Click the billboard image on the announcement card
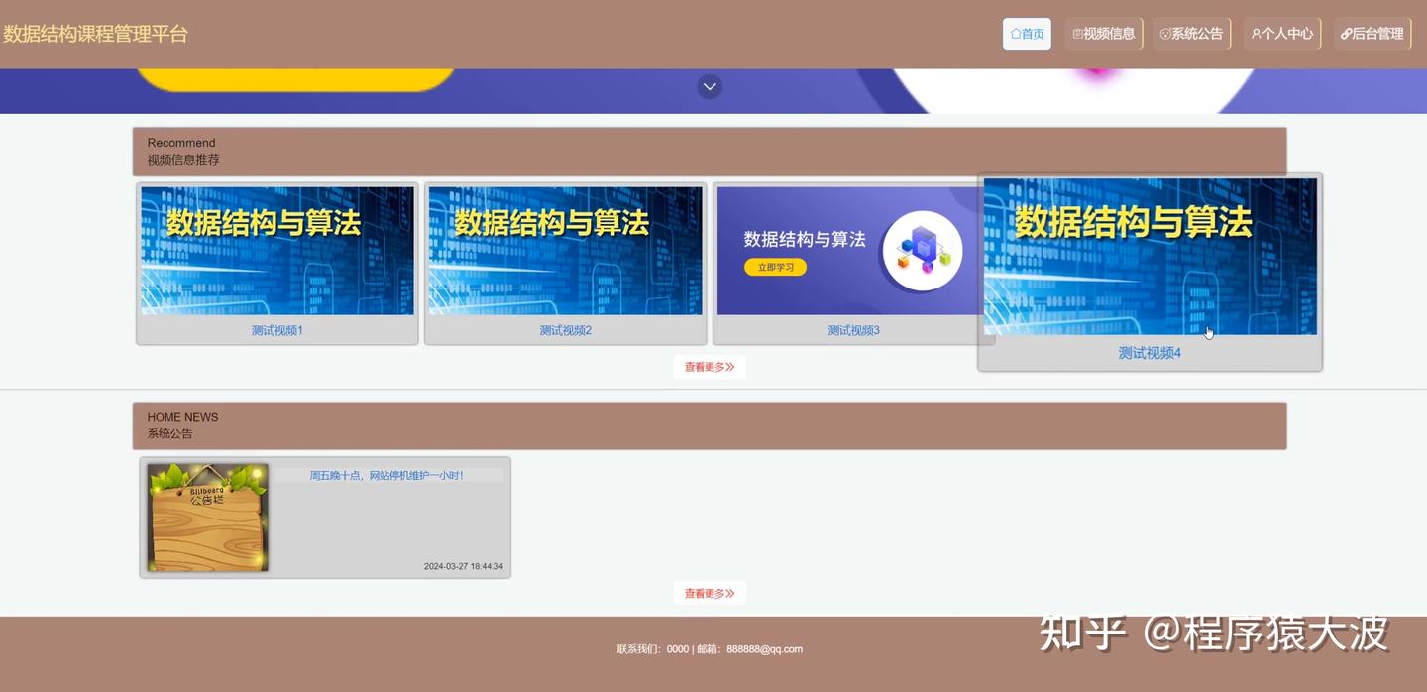This screenshot has height=692, width=1427. (207, 516)
